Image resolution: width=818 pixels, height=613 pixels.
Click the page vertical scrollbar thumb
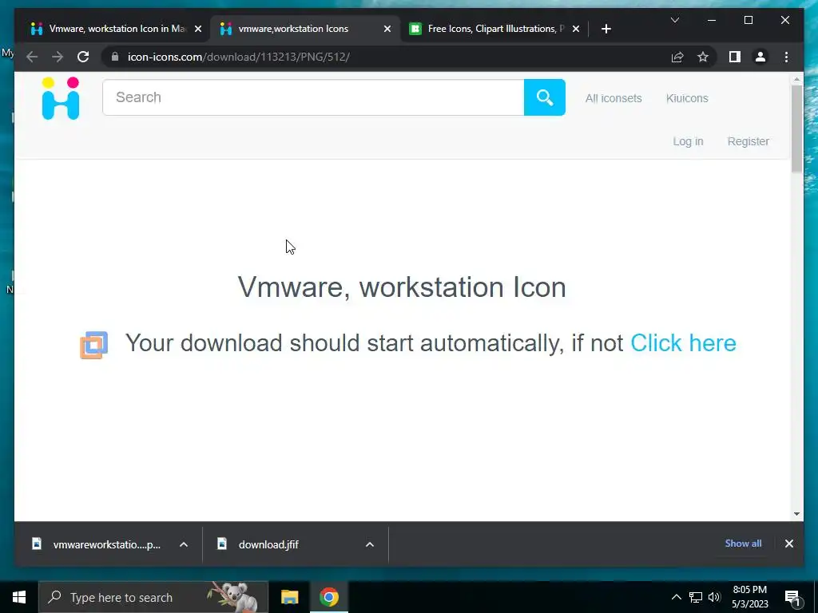[796, 129]
